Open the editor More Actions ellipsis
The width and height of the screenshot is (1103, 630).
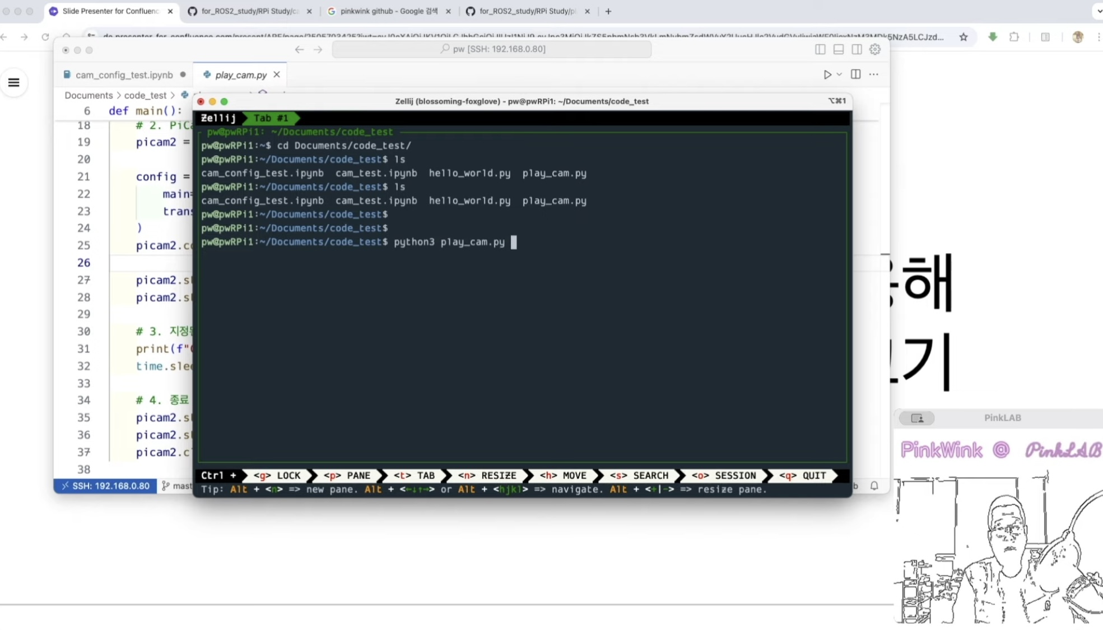[873, 74]
